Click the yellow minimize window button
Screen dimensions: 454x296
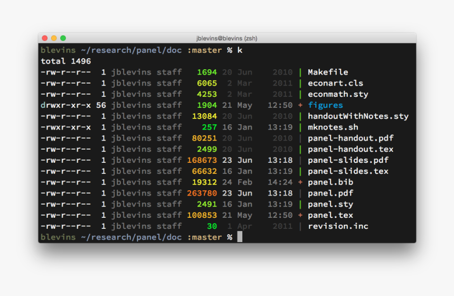point(54,38)
